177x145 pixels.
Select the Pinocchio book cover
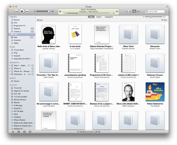49,63
